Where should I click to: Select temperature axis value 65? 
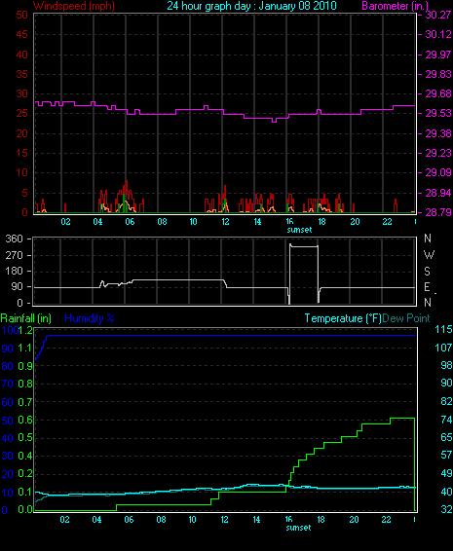[446, 437]
